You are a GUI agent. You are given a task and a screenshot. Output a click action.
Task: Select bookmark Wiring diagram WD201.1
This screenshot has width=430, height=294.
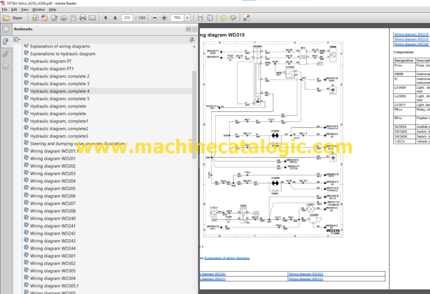tap(54, 151)
